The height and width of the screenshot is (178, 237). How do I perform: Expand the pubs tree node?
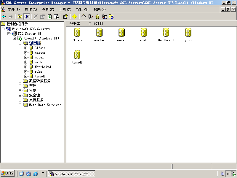tap(25, 71)
